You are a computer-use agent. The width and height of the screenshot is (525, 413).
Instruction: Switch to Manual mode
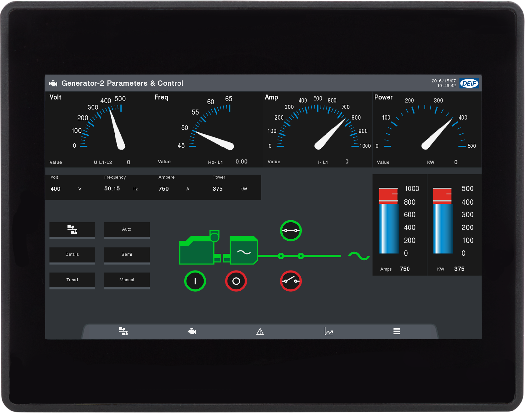click(x=127, y=280)
